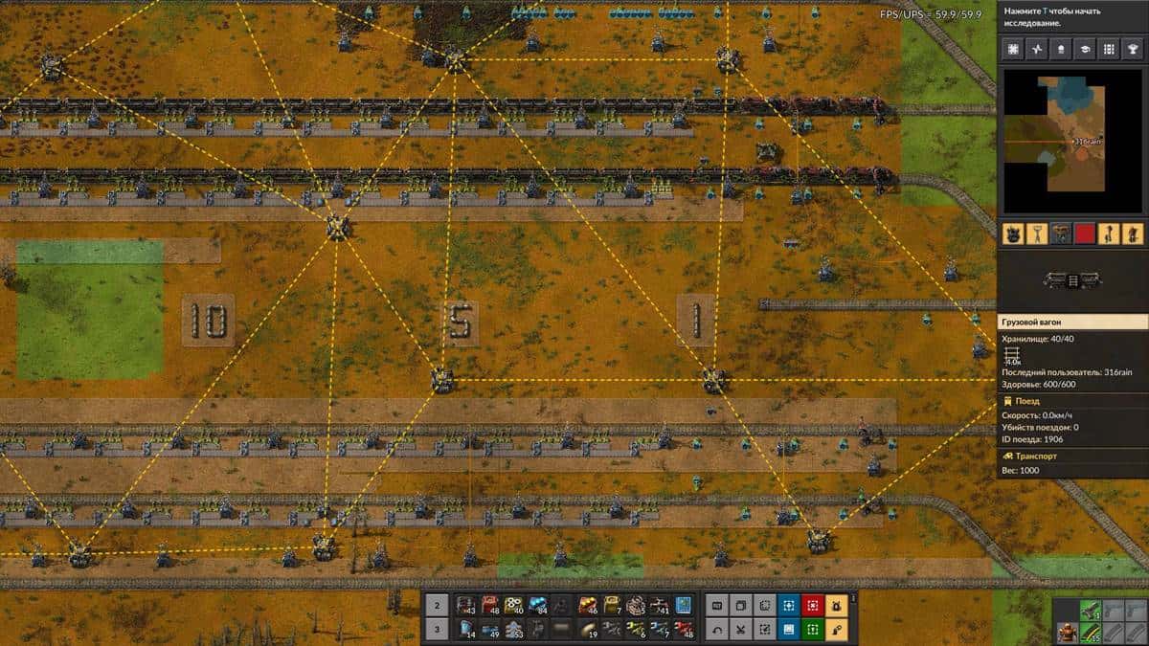The width and height of the screenshot is (1149, 646).
Task: Toggle the fifth minimap overlay button
Action: point(1109,234)
